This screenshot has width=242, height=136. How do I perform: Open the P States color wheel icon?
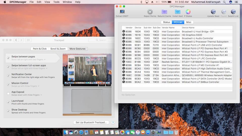(188, 12)
